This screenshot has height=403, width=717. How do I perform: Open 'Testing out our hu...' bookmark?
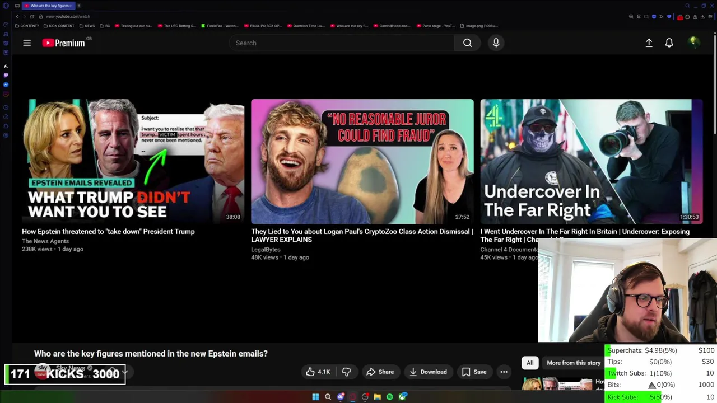pos(133,26)
